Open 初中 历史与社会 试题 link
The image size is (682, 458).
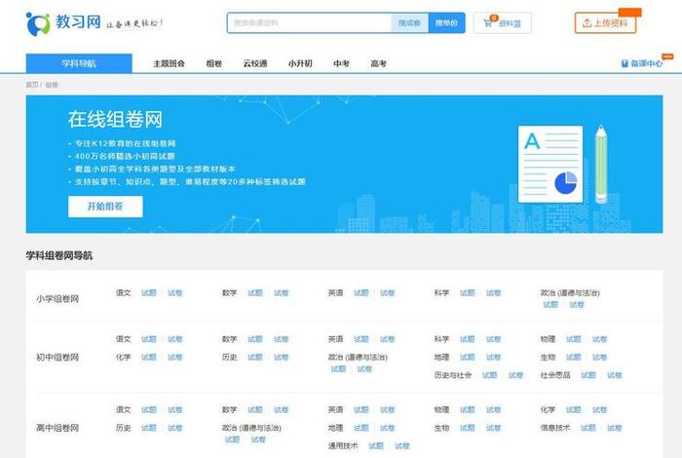pyautogui.click(x=490, y=375)
